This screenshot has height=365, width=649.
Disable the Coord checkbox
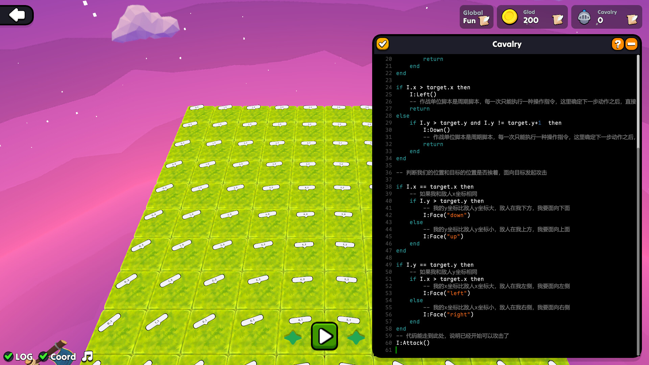[43, 357]
